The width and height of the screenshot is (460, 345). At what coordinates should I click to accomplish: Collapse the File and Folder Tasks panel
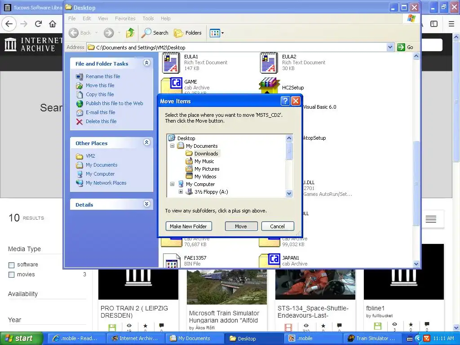tap(147, 63)
